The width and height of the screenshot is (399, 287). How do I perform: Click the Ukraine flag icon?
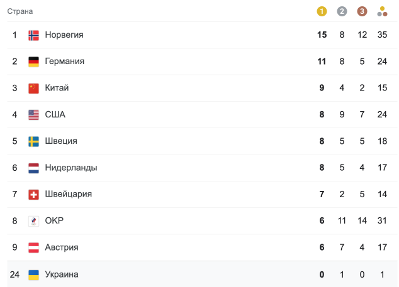coord(34,274)
